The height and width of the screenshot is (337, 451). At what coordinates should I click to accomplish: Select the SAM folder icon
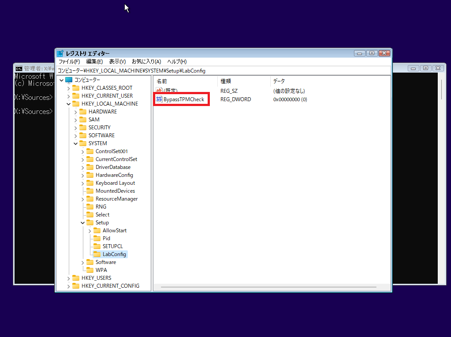83,119
